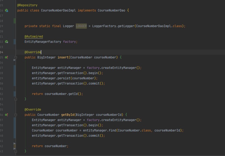This screenshot has height=156, width=225.
Task: Click the implements-method gutter icon beside insert method
Action: pos(7,57)
